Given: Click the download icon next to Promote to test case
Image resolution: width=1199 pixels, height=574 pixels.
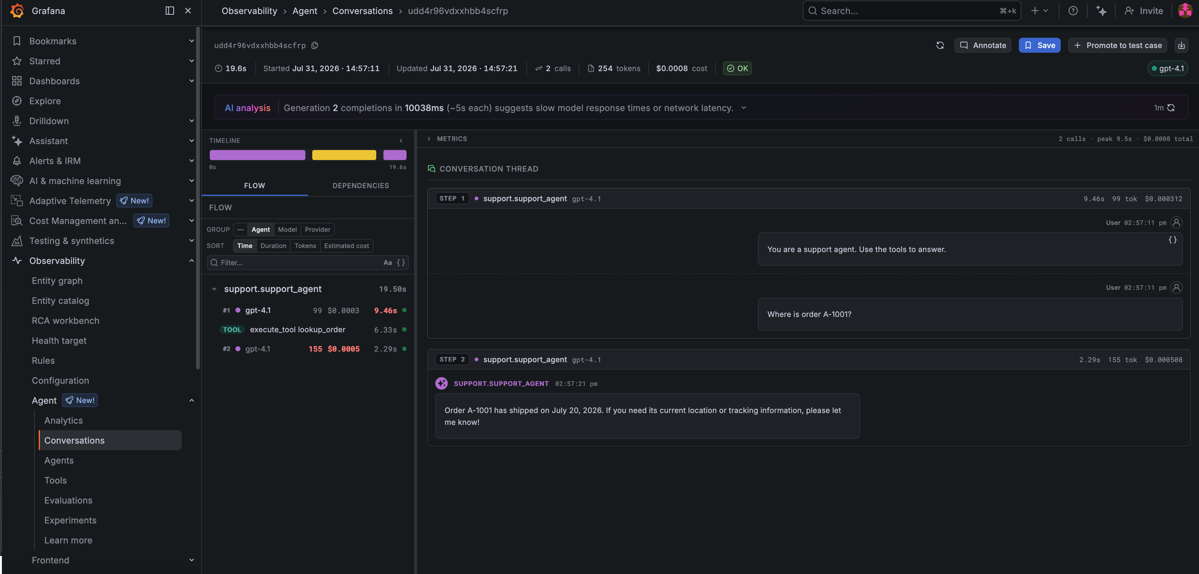Looking at the screenshot, I should pos(1181,45).
